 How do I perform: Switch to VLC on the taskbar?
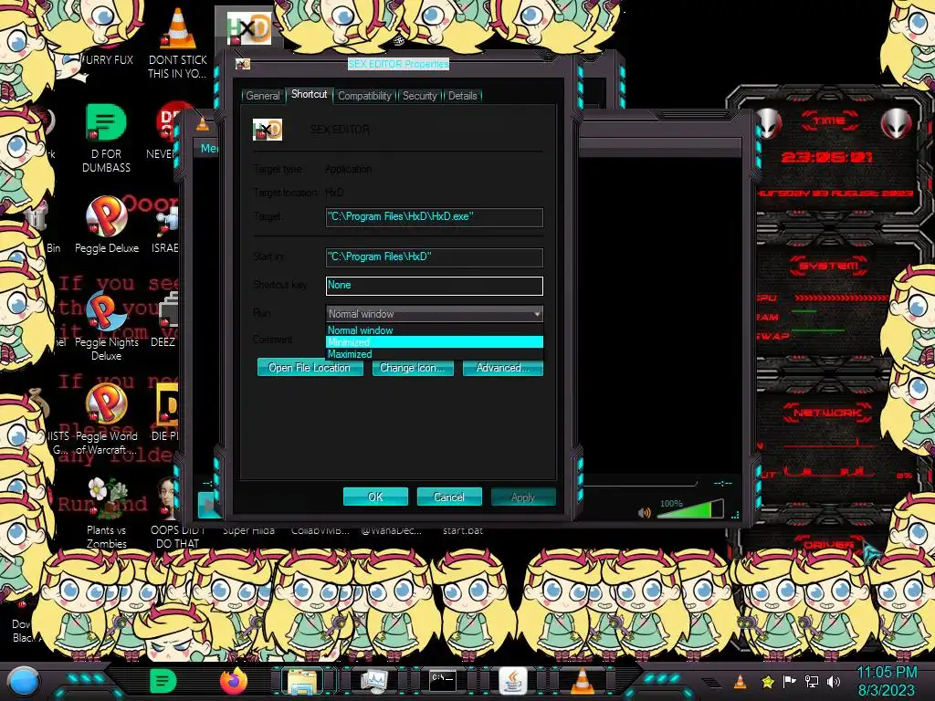pos(582,681)
